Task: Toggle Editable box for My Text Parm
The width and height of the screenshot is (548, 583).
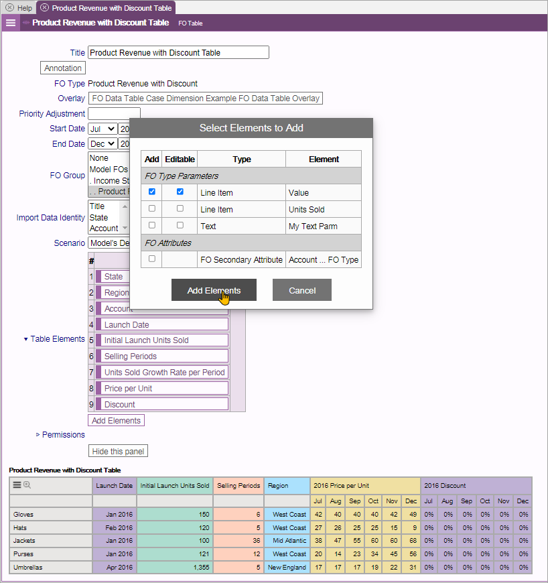Action: click(180, 225)
